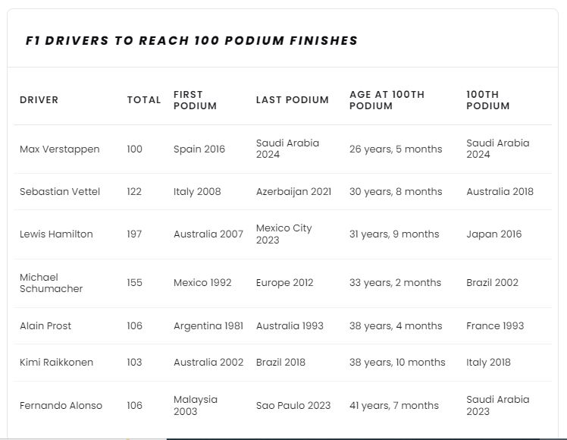The height and width of the screenshot is (440, 567).
Task: Click Hamilton's total of 197
Action: pos(134,234)
